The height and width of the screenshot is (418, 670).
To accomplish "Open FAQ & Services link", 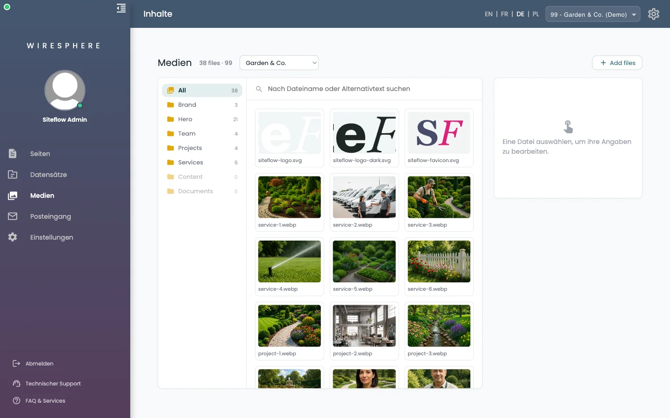I will coord(45,401).
